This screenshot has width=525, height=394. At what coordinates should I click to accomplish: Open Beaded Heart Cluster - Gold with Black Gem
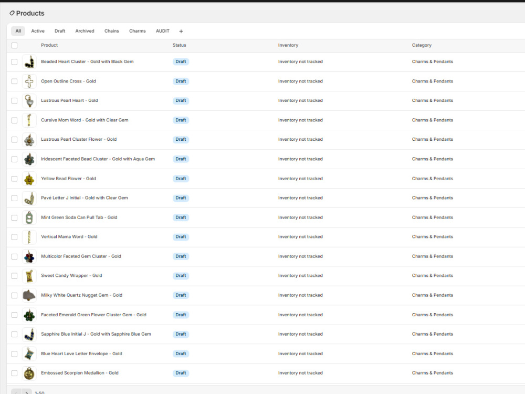[x=87, y=61]
